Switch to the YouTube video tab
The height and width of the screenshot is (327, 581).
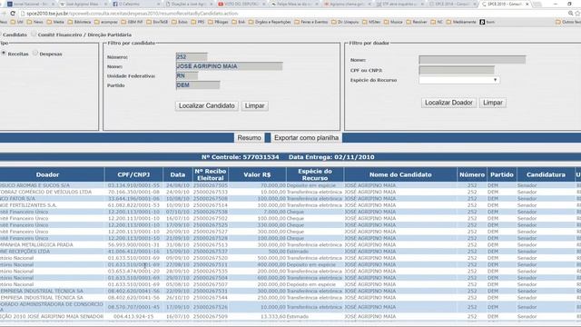click(241, 4)
